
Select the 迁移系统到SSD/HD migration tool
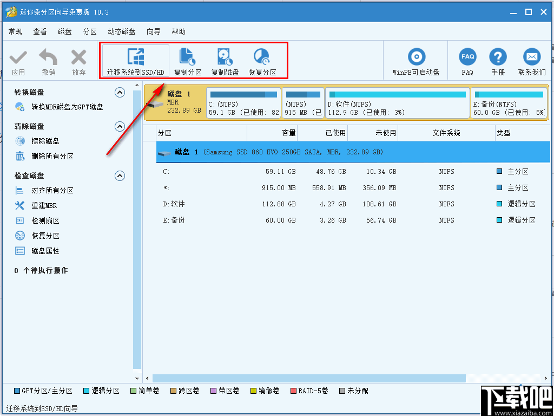(134, 60)
